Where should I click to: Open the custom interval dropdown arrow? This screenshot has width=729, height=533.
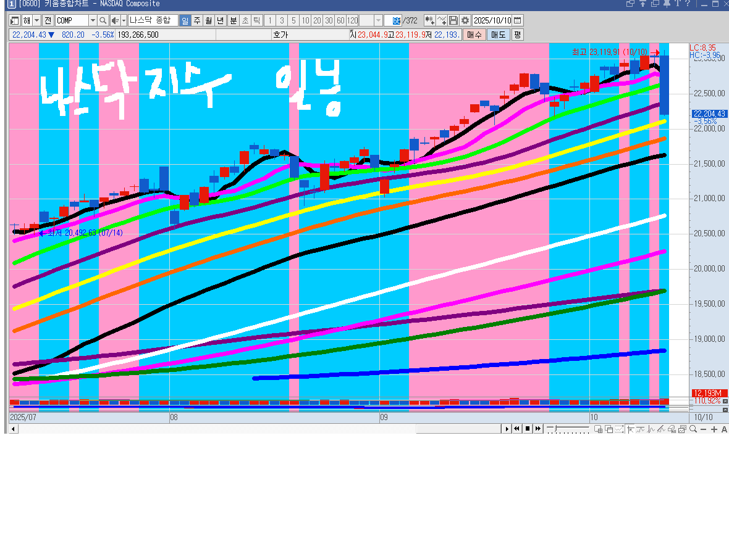pyautogui.click(x=378, y=20)
